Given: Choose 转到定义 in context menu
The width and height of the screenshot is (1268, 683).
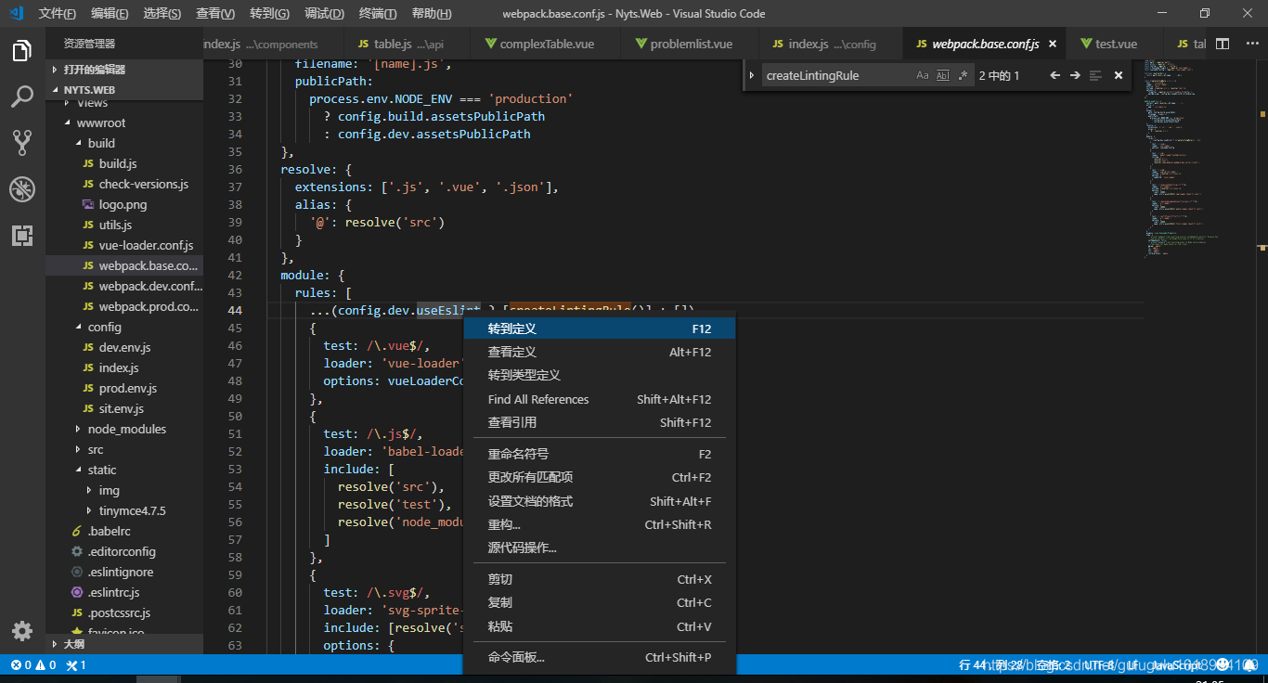Looking at the screenshot, I should (599, 329).
